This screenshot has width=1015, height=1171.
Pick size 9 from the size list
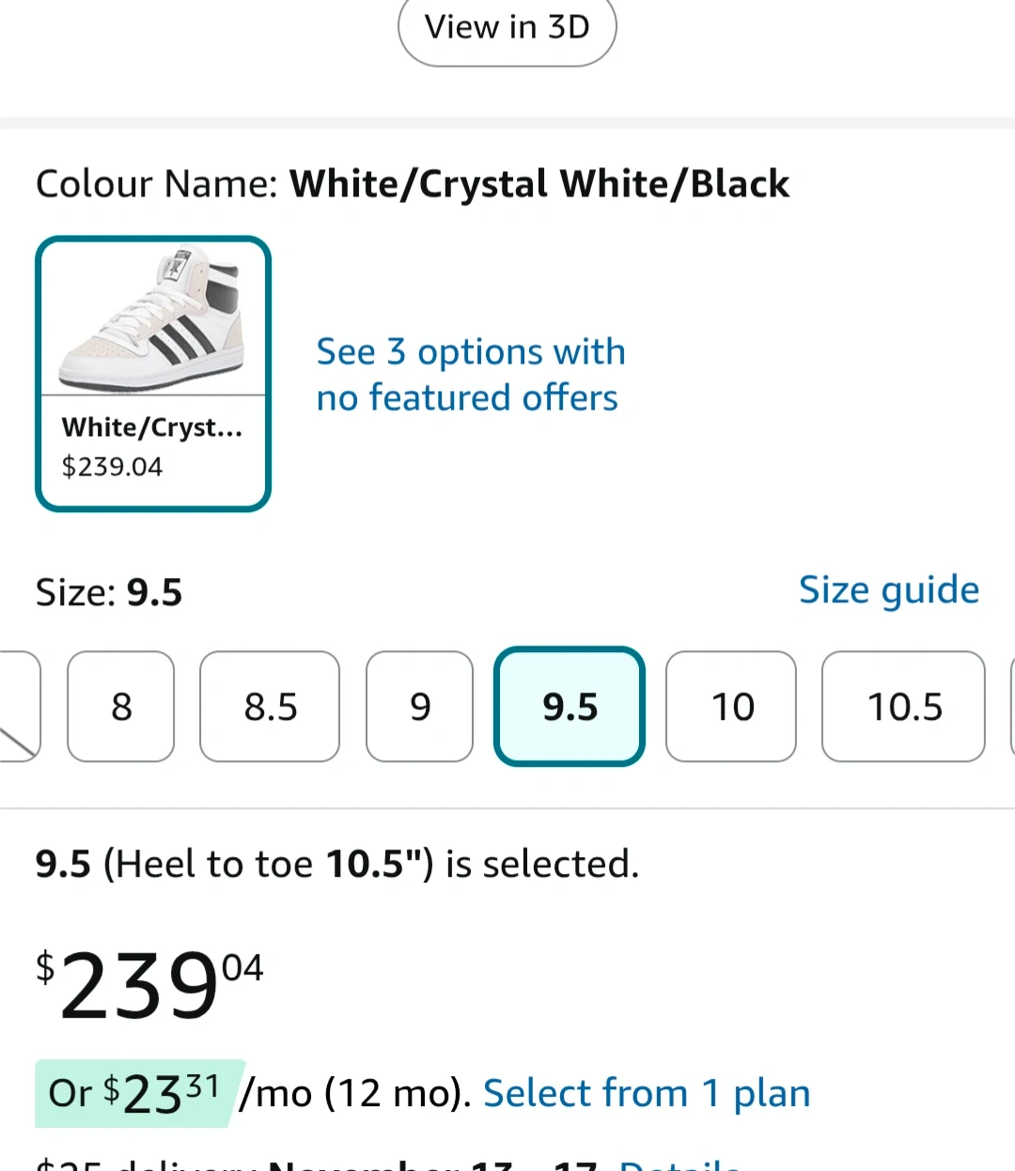pyautogui.click(x=419, y=707)
